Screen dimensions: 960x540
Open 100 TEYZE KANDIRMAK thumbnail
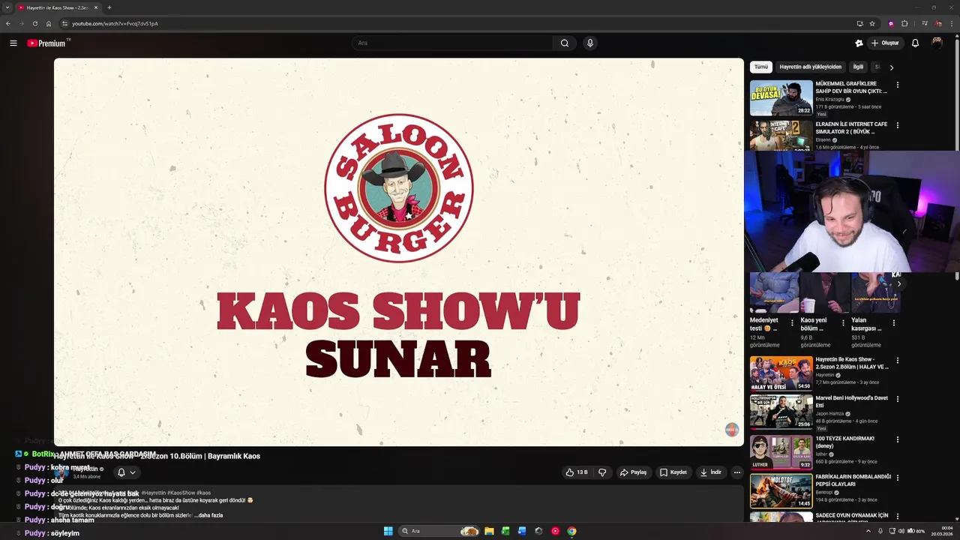click(x=781, y=451)
